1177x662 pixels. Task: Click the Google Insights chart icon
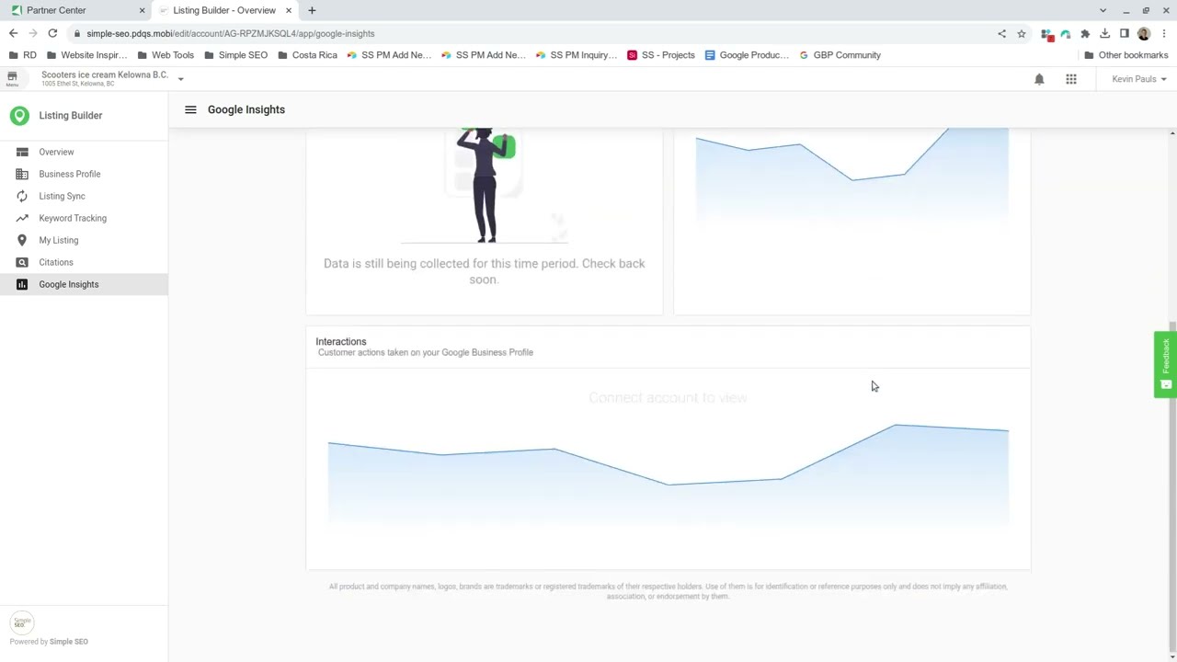pos(22,284)
